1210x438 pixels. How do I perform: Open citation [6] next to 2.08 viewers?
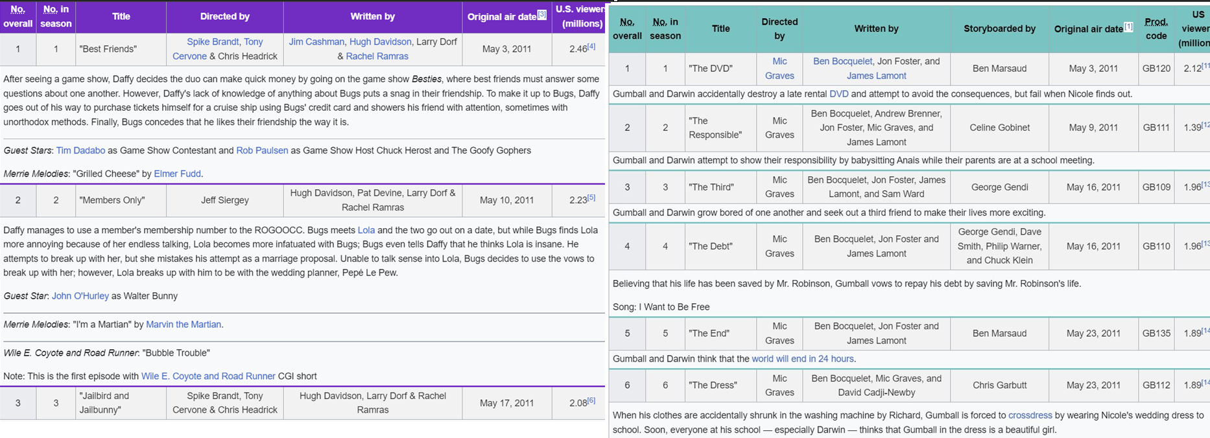pos(591,400)
